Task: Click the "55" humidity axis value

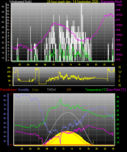Action: pyautogui.click(x=5, y=123)
